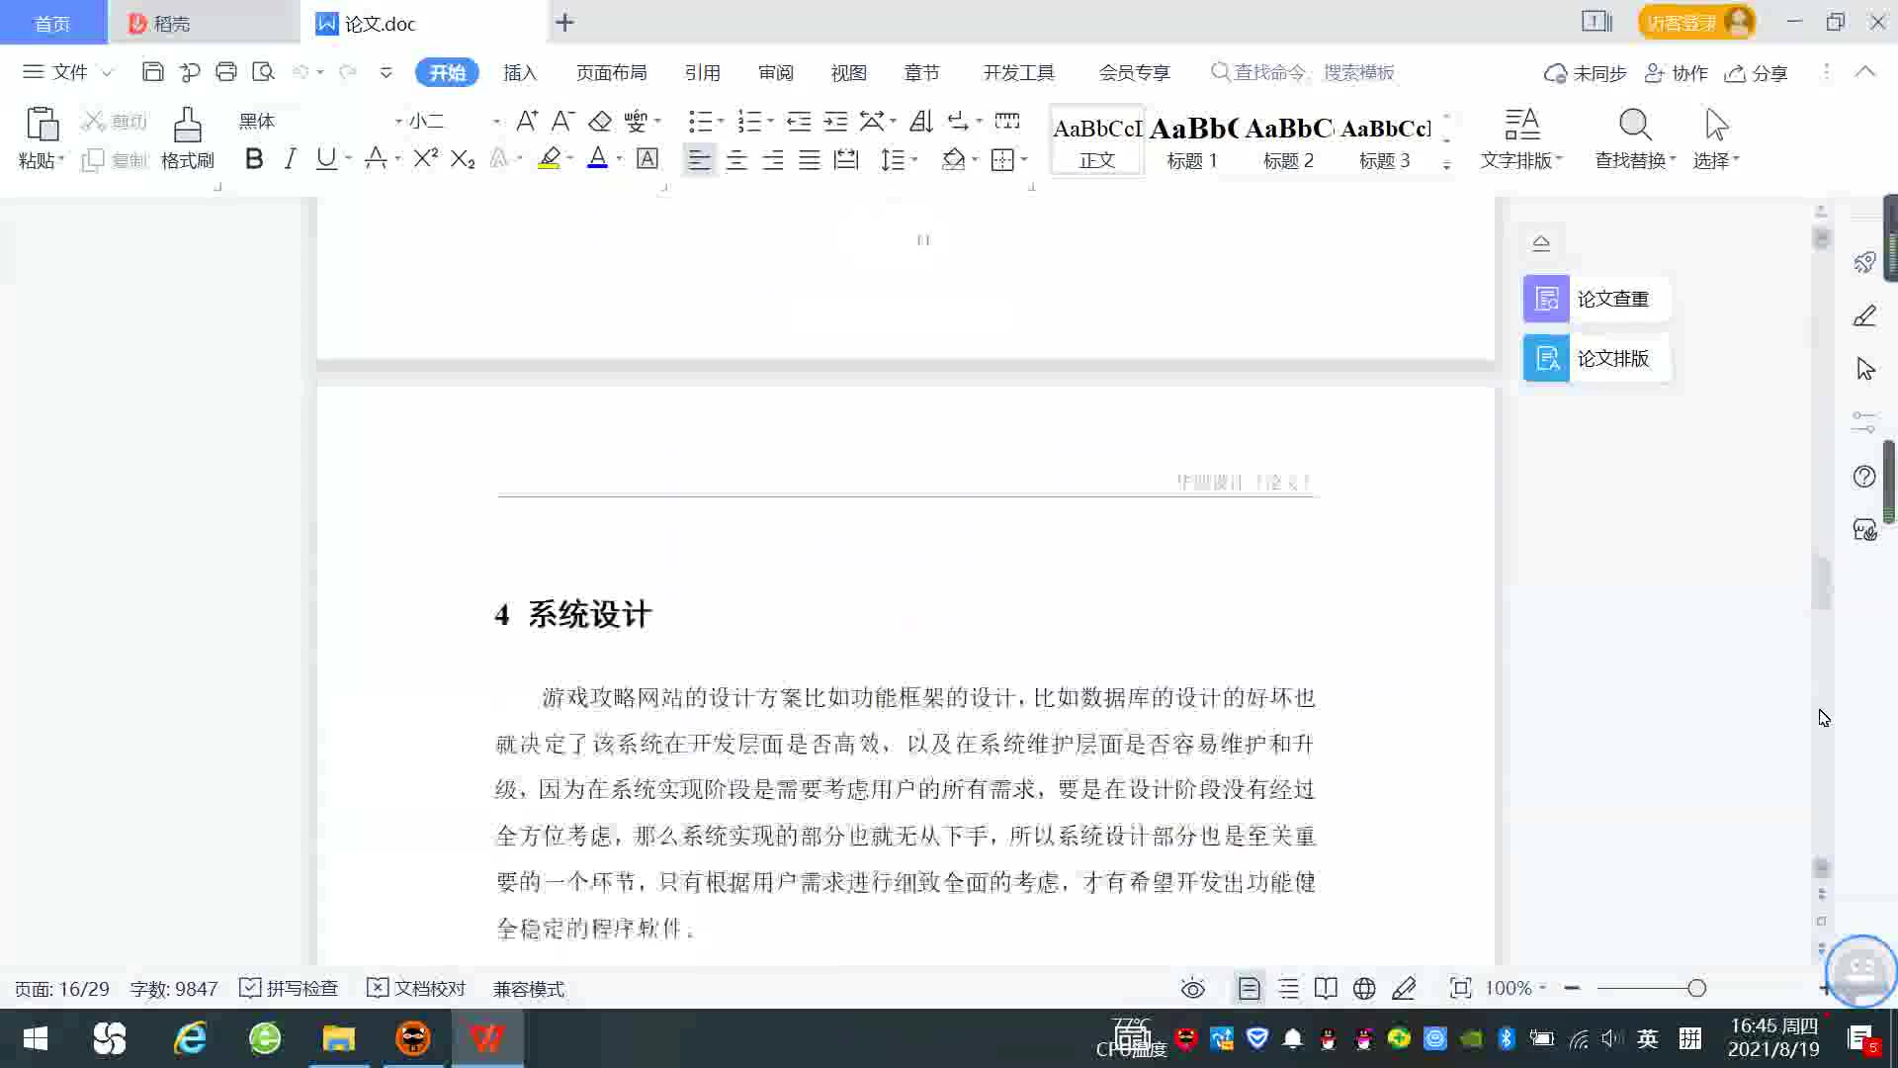Expand bullet list dropdown arrow
The image size is (1898, 1068).
coord(721,122)
